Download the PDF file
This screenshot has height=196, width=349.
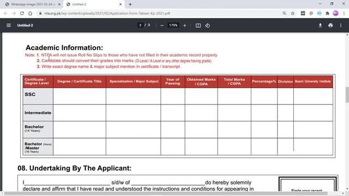pos(320,26)
